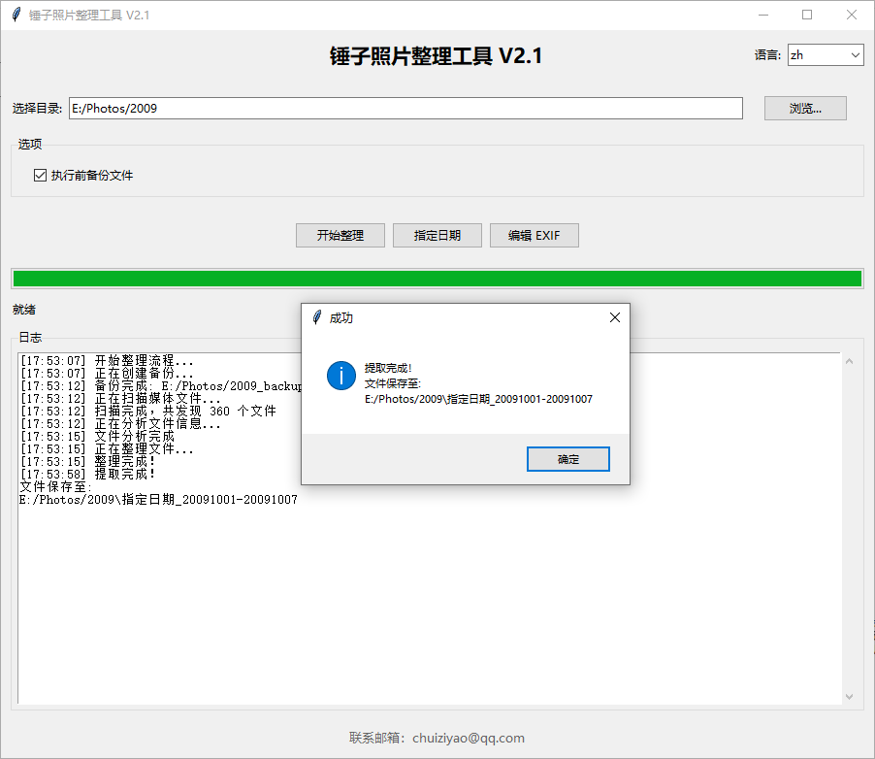Click the directory path input field
The image size is (875, 759).
coord(405,109)
